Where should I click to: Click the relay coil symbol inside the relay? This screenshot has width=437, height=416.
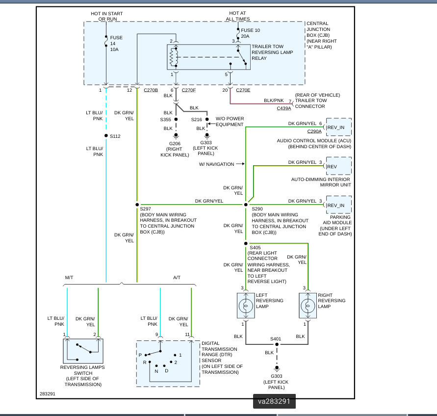[x=174, y=57]
